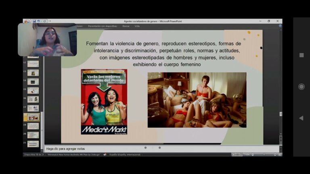
Task: Customize the Quick Access Toolbar dropdown
Action: [x=50, y=21]
